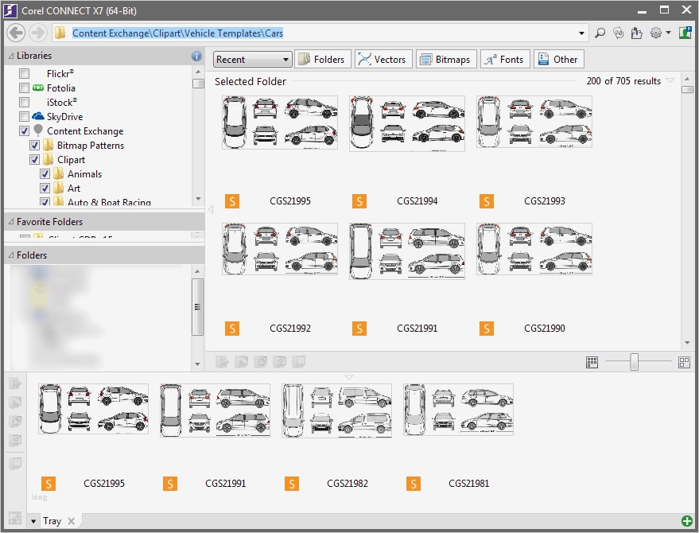Click the Import icon in the tray side toolbar
The height and width of the screenshot is (533, 699).
[x=15, y=383]
